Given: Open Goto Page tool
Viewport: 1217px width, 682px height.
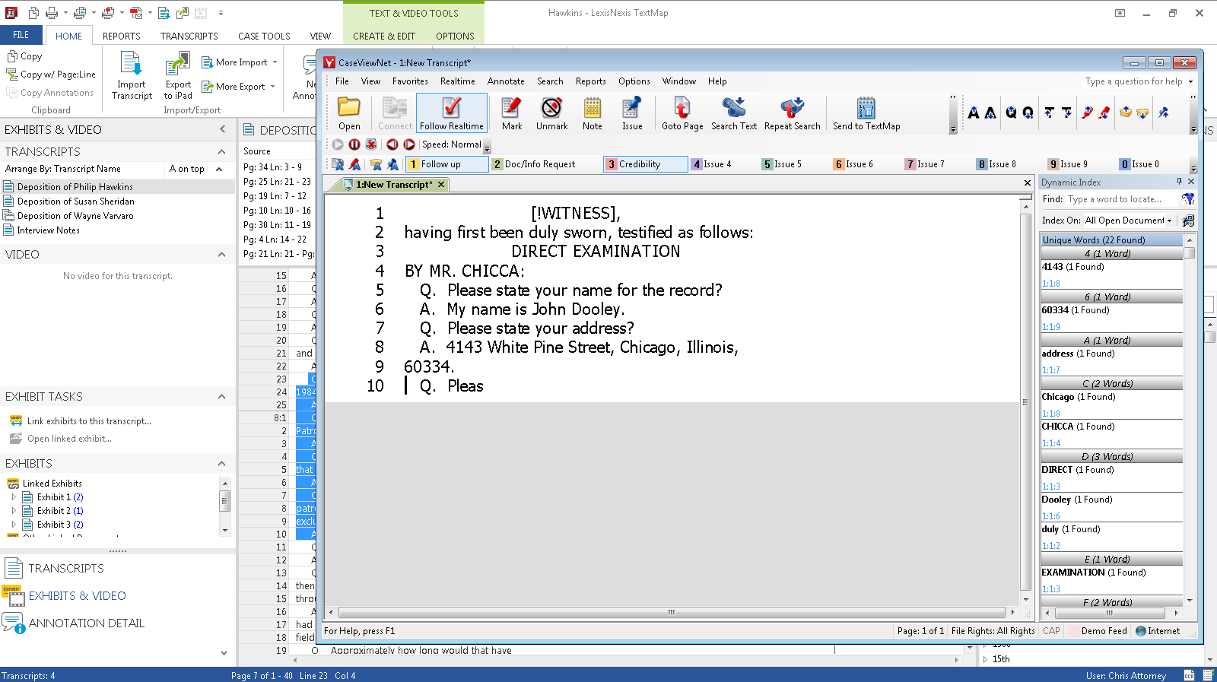Looking at the screenshot, I should coord(682,113).
